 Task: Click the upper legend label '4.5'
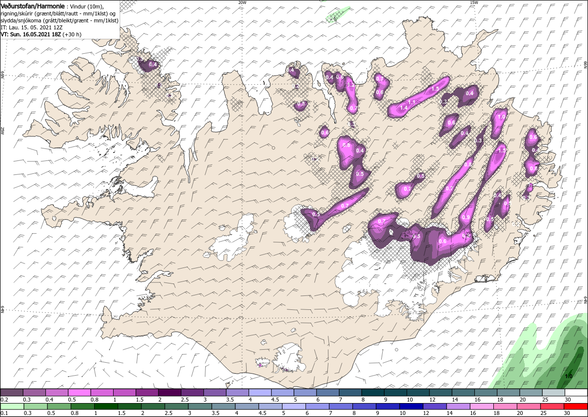coord(276,400)
